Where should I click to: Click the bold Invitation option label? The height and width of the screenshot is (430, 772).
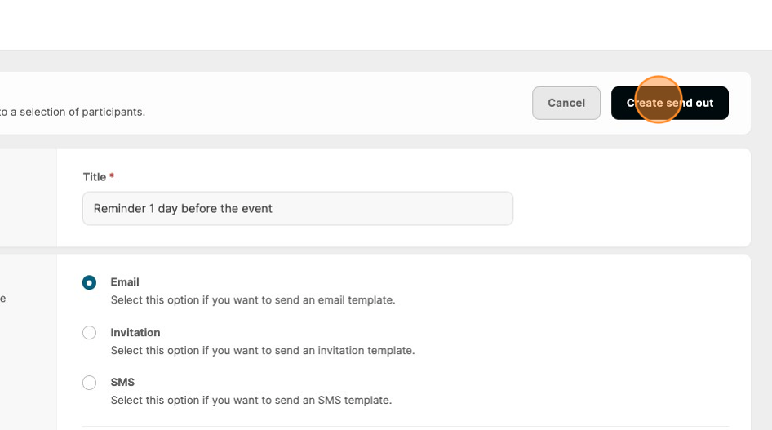(135, 333)
